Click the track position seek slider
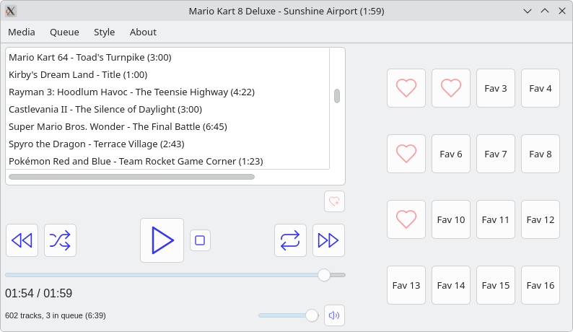The image size is (573, 332). (x=175, y=275)
